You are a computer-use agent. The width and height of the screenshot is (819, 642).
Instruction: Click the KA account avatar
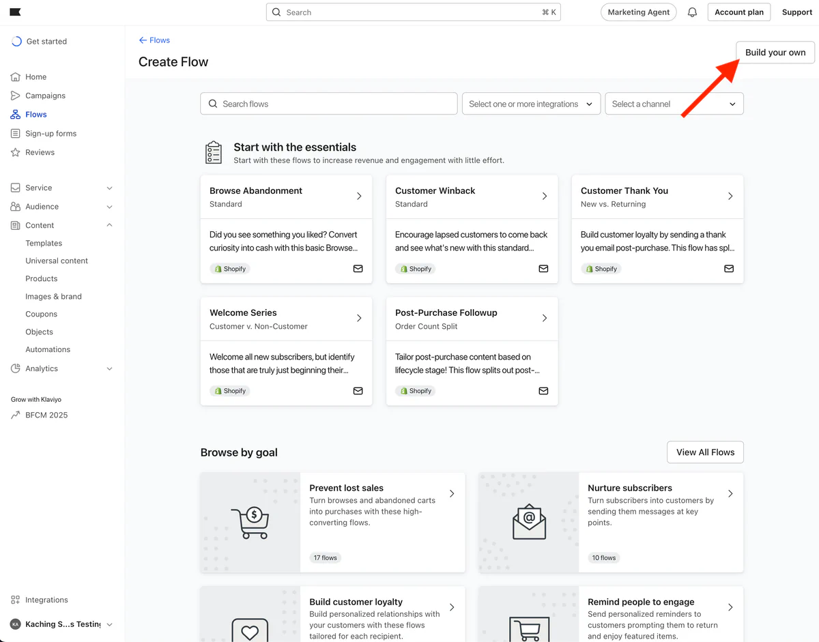coord(16,624)
